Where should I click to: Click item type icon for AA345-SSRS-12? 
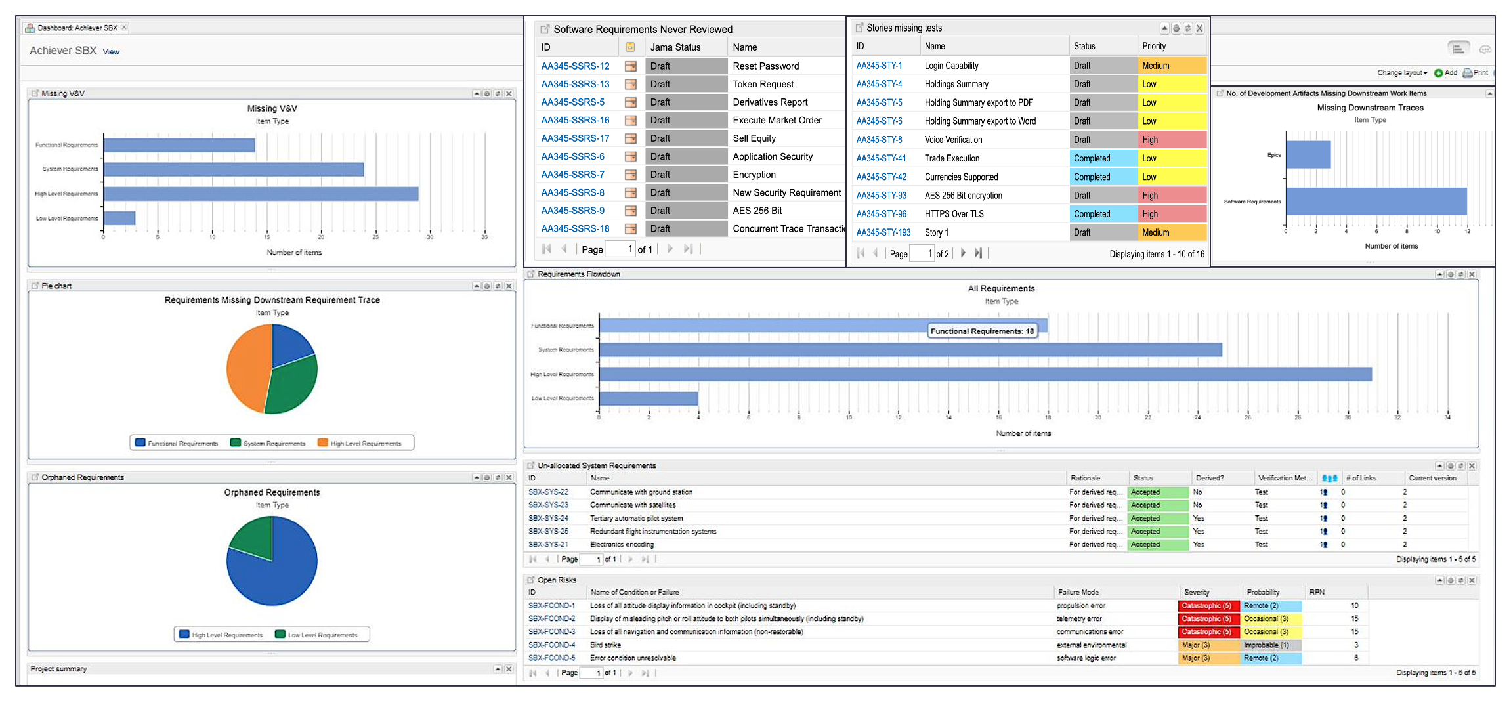coord(631,66)
